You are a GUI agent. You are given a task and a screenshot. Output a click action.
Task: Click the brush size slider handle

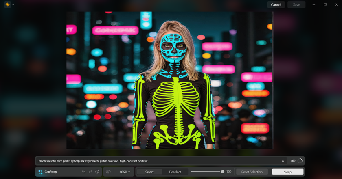coord(223,172)
